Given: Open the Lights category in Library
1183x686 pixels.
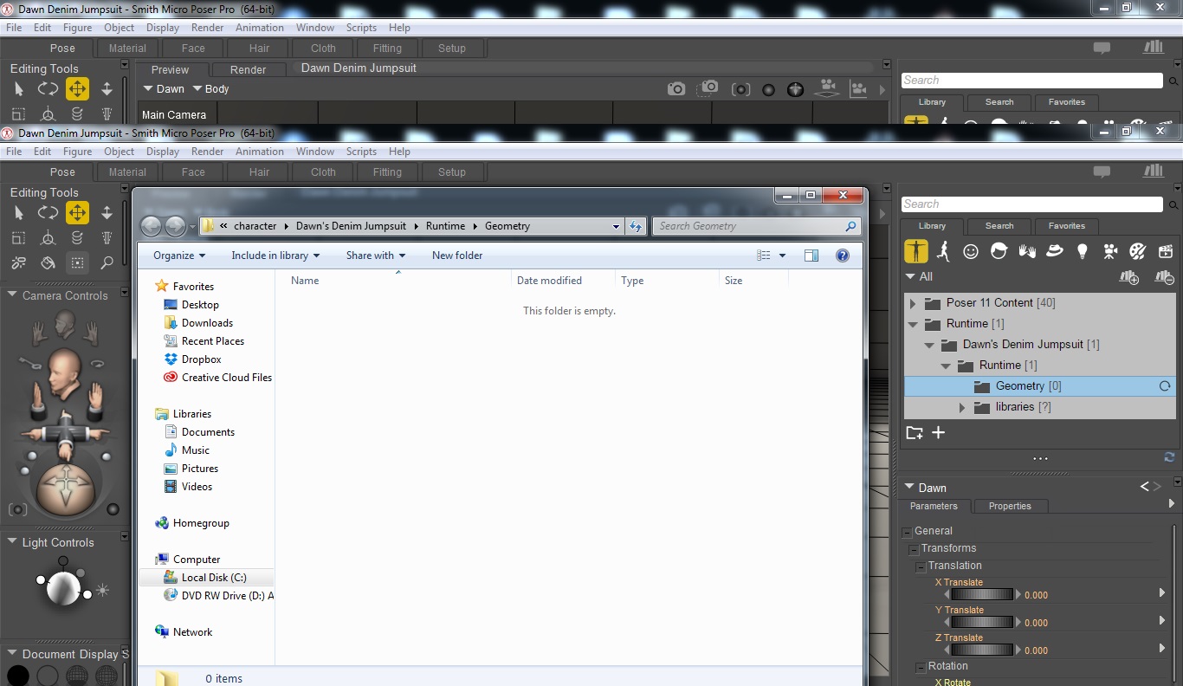Looking at the screenshot, I should click(1082, 251).
